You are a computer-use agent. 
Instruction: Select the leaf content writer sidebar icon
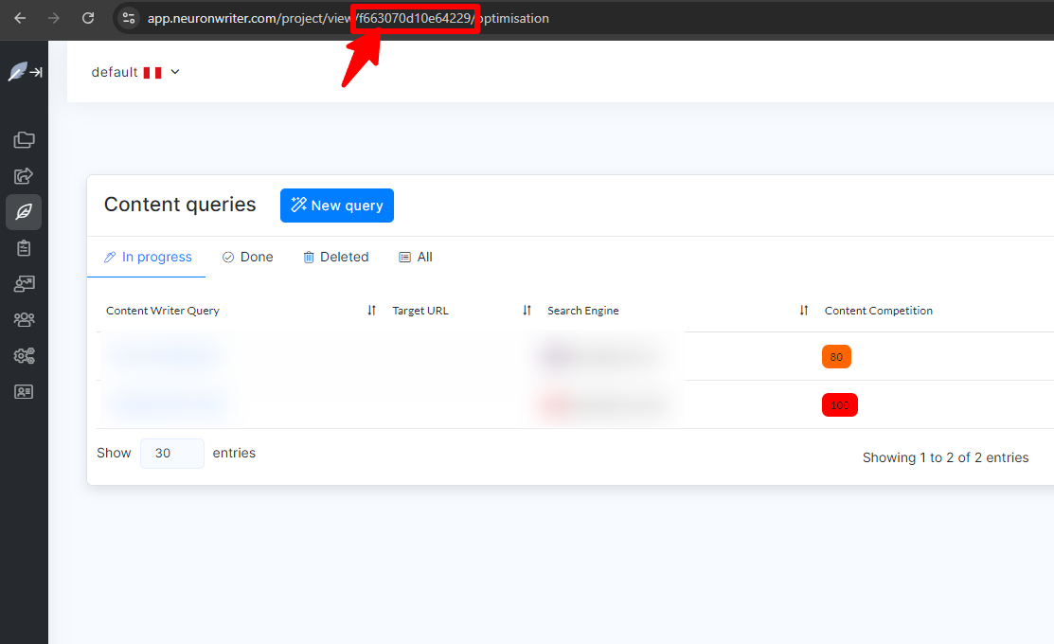pyautogui.click(x=24, y=212)
